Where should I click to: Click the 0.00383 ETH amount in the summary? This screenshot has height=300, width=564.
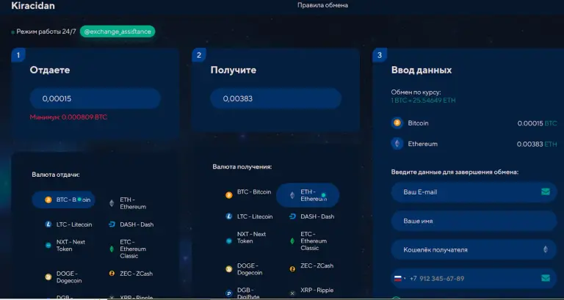(537, 144)
